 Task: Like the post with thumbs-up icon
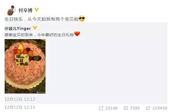(x=148, y=108)
